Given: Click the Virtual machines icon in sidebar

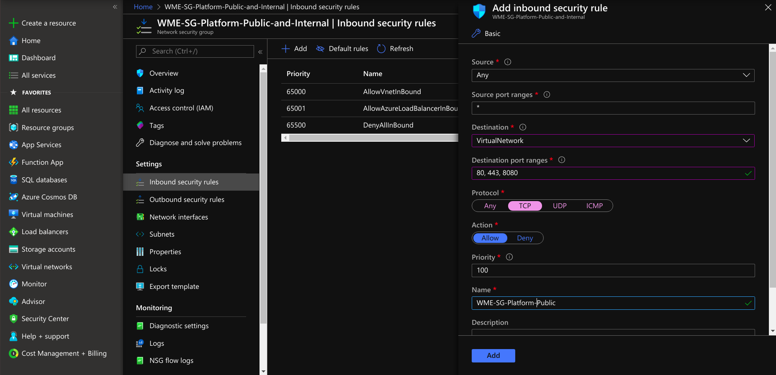Looking at the screenshot, I should pos(13,214).
